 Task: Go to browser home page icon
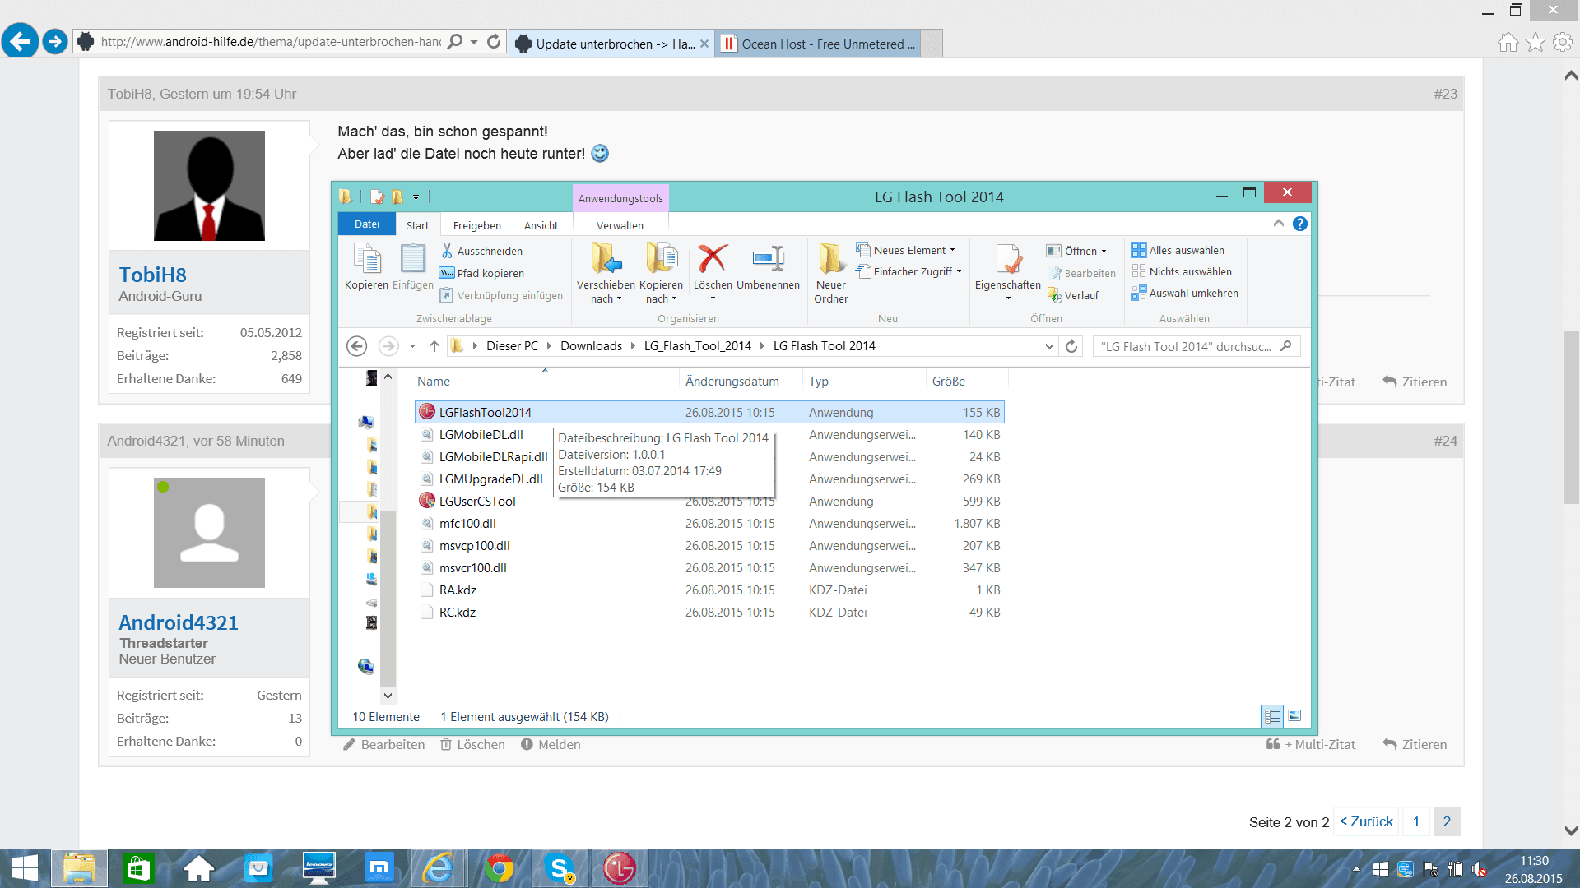pos(1508,43)
